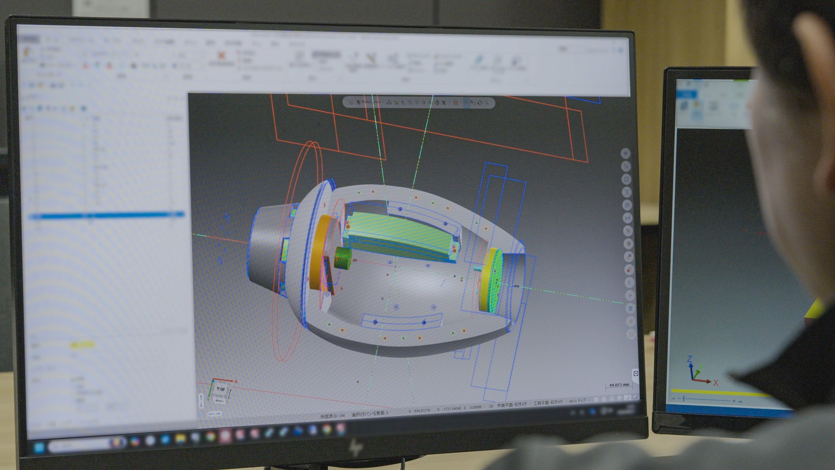Click the red X delete icon in ribbon
Viewport: 835px width, 470px height.
click(x=221, y=56)
